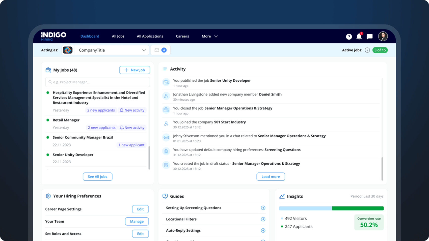
Task: Open the mail inbox icon with badge 4
Action: tap(160, 50)
